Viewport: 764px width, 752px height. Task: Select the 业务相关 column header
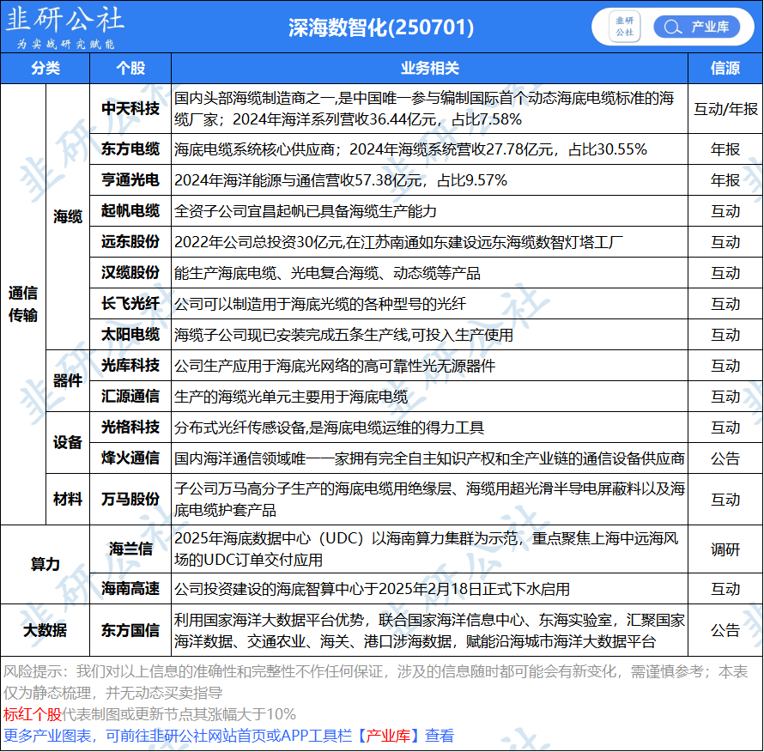click(x=429, y=69)
